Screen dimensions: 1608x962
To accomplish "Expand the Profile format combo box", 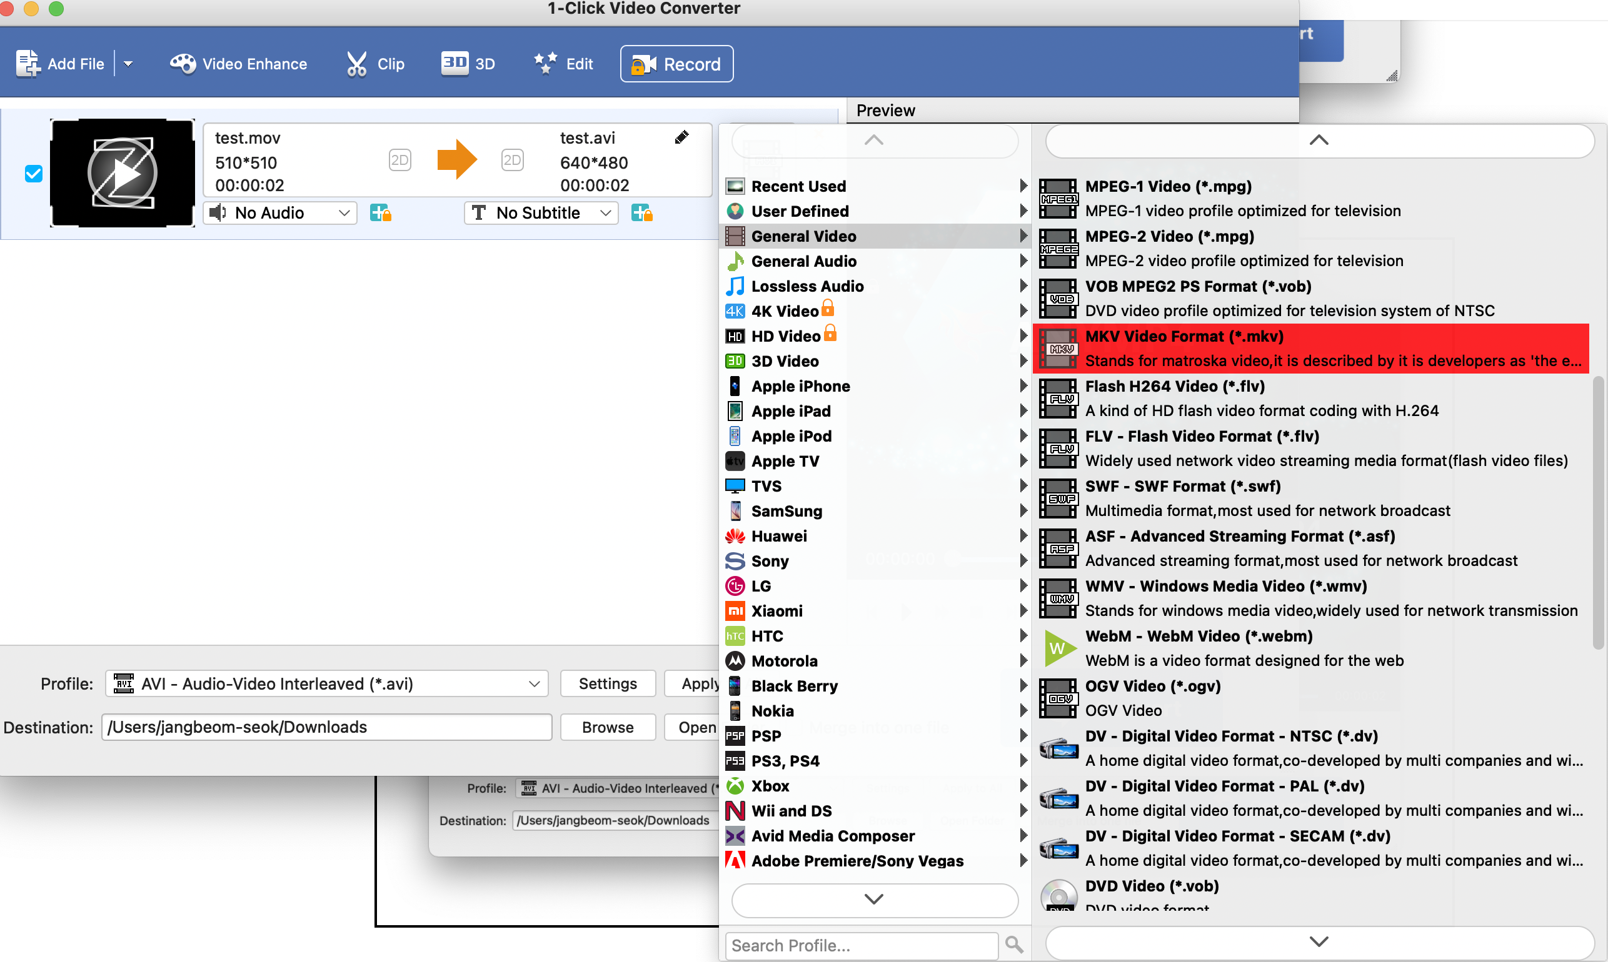I will pyautogui.click(x=327, y=683).
